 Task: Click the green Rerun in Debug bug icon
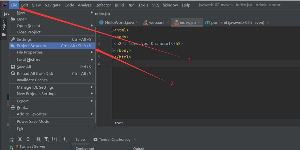click(x=12, y=147)
